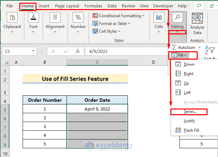Screen dimensions: 218x157
Task: Switch to the View tab
Action: (144, 6)
